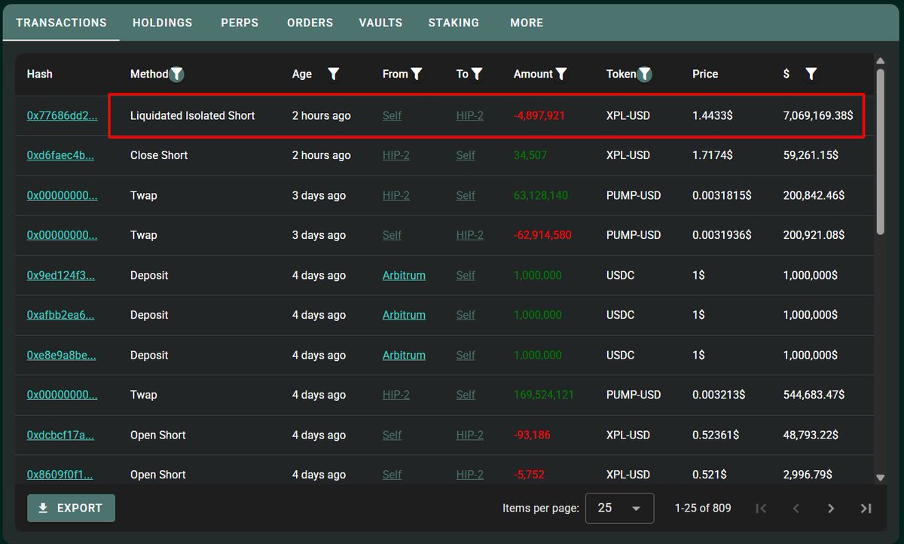
Task: Open transaction hash 0x9ed124f3...
Action: (61, 275)
